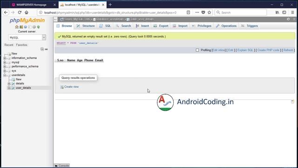Screen dimensions: 298x168
Task: Select the details table in tree
Action: [x=20, y=84]
